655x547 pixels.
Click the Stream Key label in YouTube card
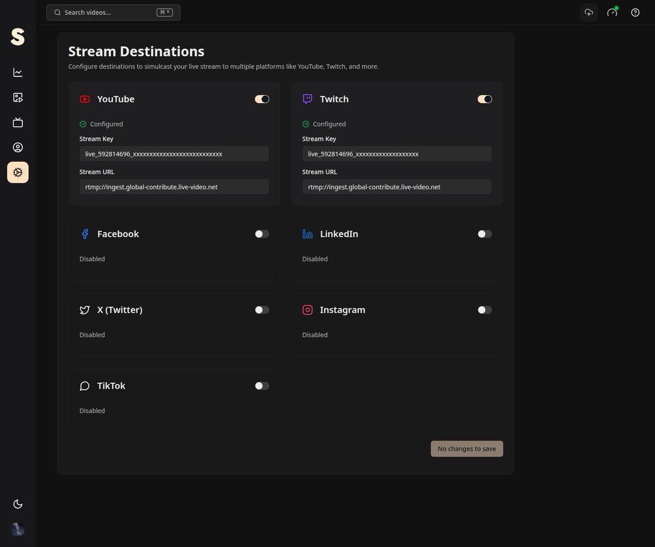97,139
